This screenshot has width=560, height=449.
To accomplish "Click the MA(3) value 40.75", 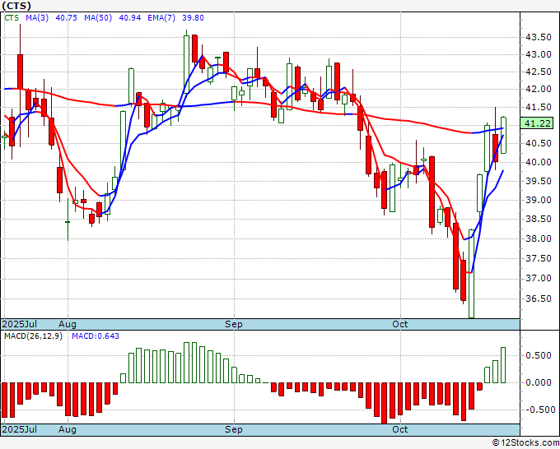I will pyautogui.click(x=67, y=18).
